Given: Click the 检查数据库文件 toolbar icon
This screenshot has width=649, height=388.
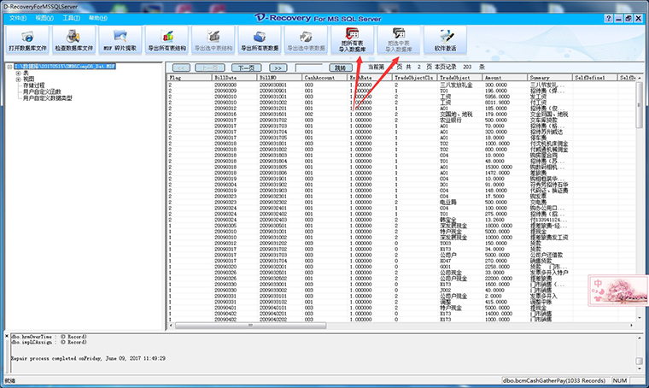Looking at the screenshot, I should 73,40.
